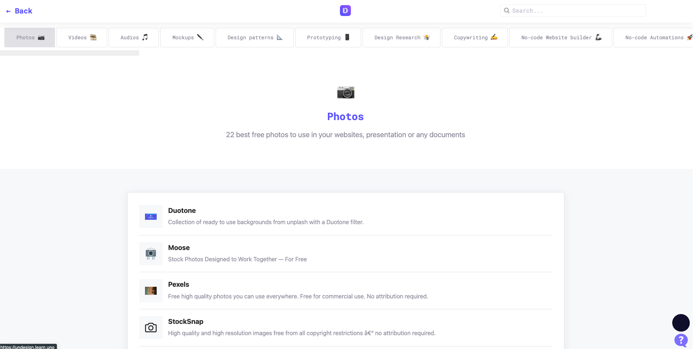Open the purple help question bubble
The width and height of the screenshot is (693, 349).
681,341
